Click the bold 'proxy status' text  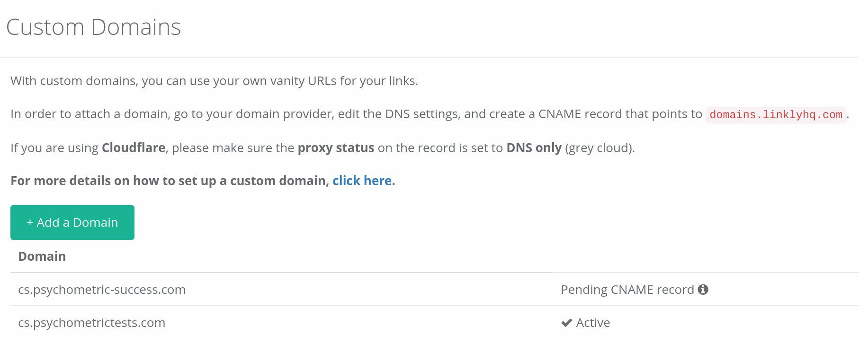(336, 148)
